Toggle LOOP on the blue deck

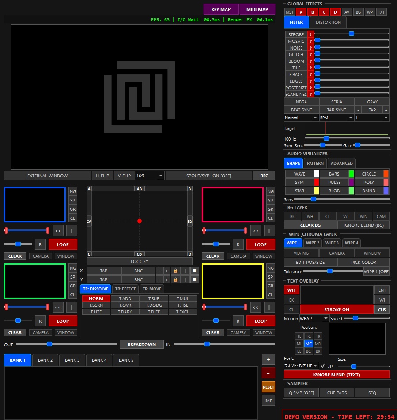click(x=63, y=244)
